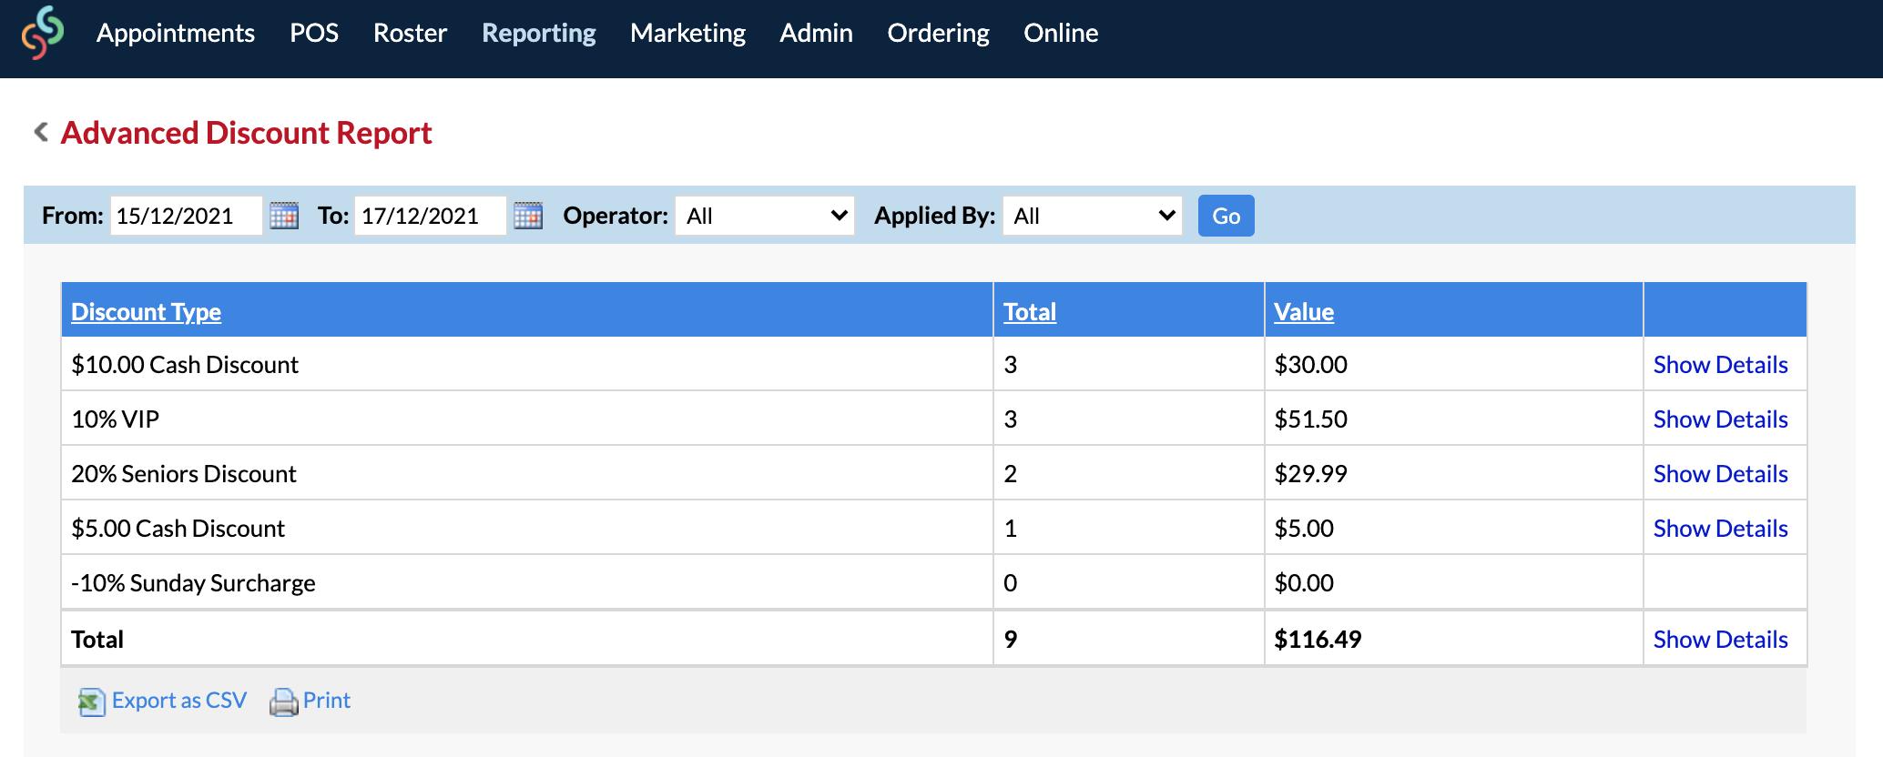Click the app logo icon
This screenshot has height=757, width=1883.
[x=43, y=33]
